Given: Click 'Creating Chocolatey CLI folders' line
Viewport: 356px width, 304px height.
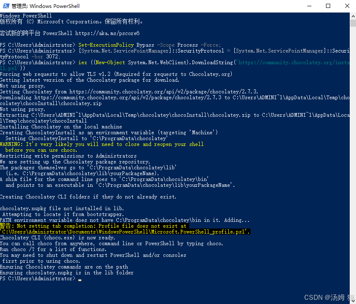Looking at the screenshot, I should (x=88, y=197).
